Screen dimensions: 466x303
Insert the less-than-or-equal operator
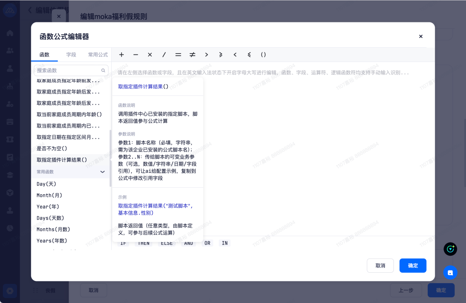tap(249, 55)
